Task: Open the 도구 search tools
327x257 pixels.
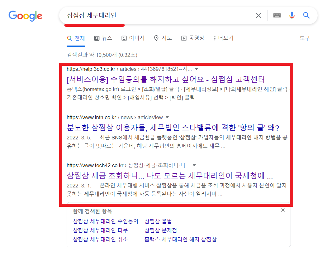Action: (305, 38)
